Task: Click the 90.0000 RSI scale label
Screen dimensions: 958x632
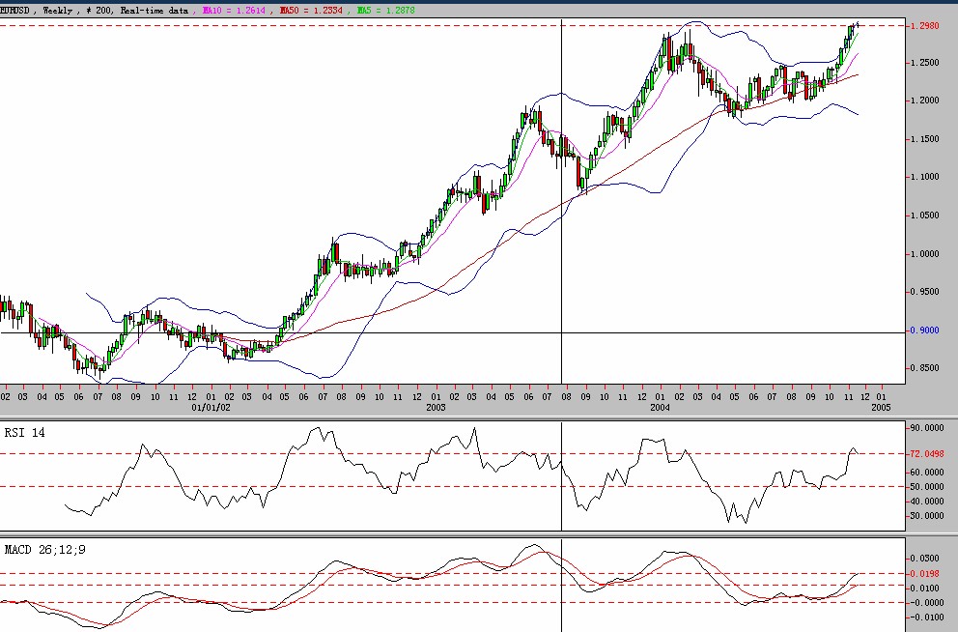Action: (926, 427)
